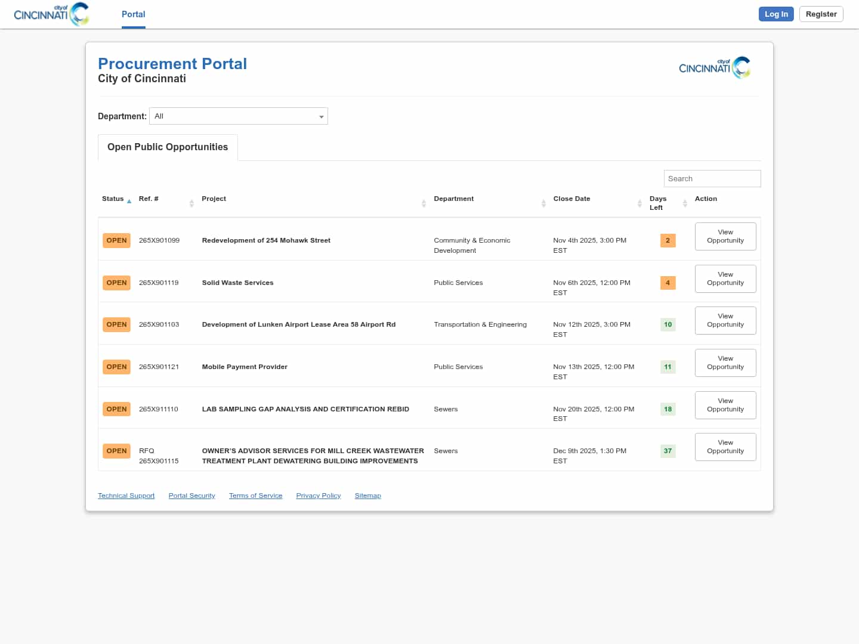Sort by Project column sort arrows

(x=424, y=203)
